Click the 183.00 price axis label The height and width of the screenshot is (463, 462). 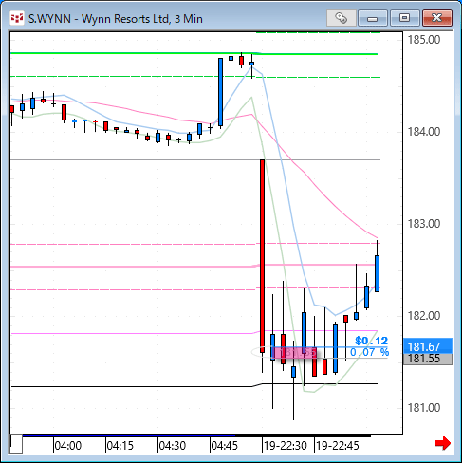click(x=424, y=224)
